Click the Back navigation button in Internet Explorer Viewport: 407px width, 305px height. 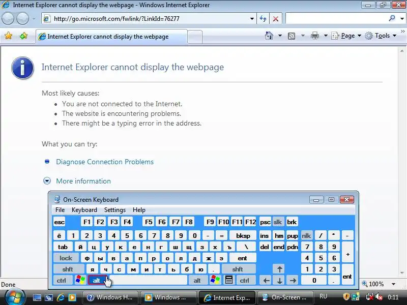click(8, 19)
